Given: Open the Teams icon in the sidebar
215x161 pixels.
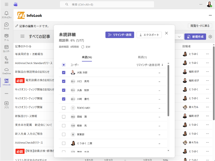Looking at the screenshot, I should [x=6, y=37].
